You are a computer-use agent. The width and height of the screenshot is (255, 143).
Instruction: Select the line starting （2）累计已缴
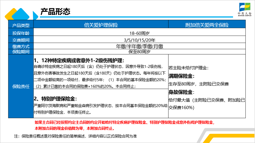pyautogui.click(x=85, y=86)
